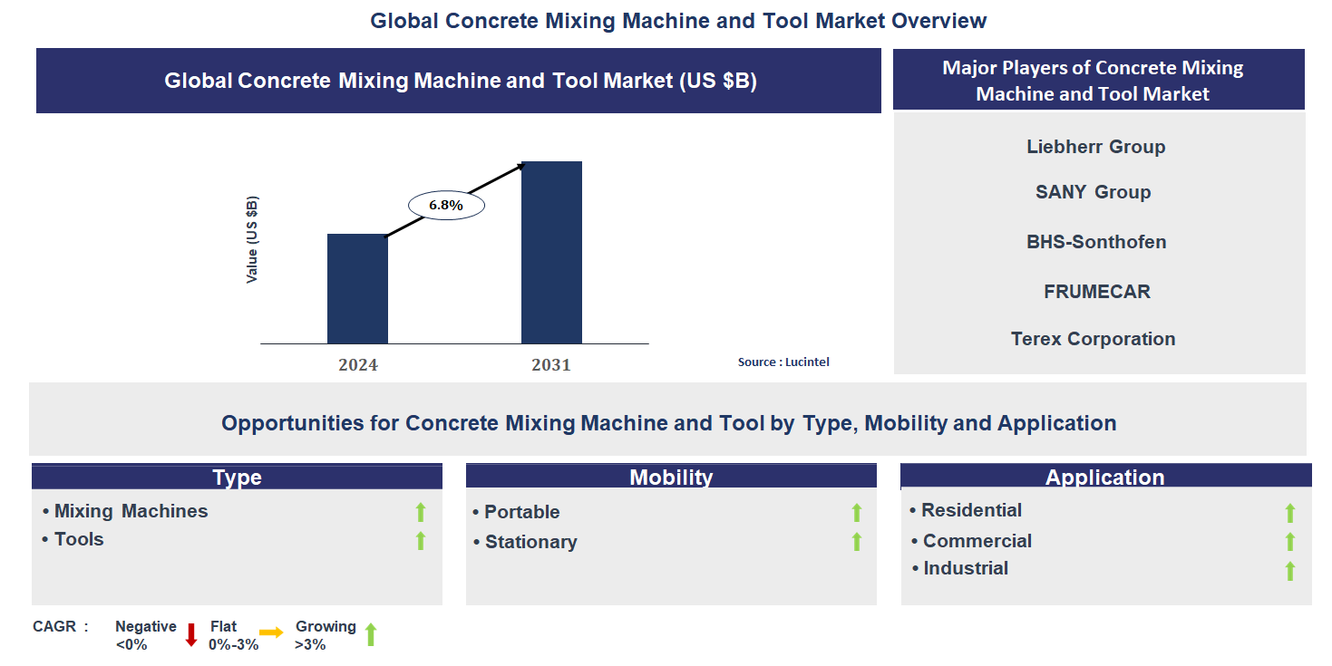Select the growth arrow next to Portable
Image resolution: width=1332 pixels, height=666 pixels.
click(856, 513)
